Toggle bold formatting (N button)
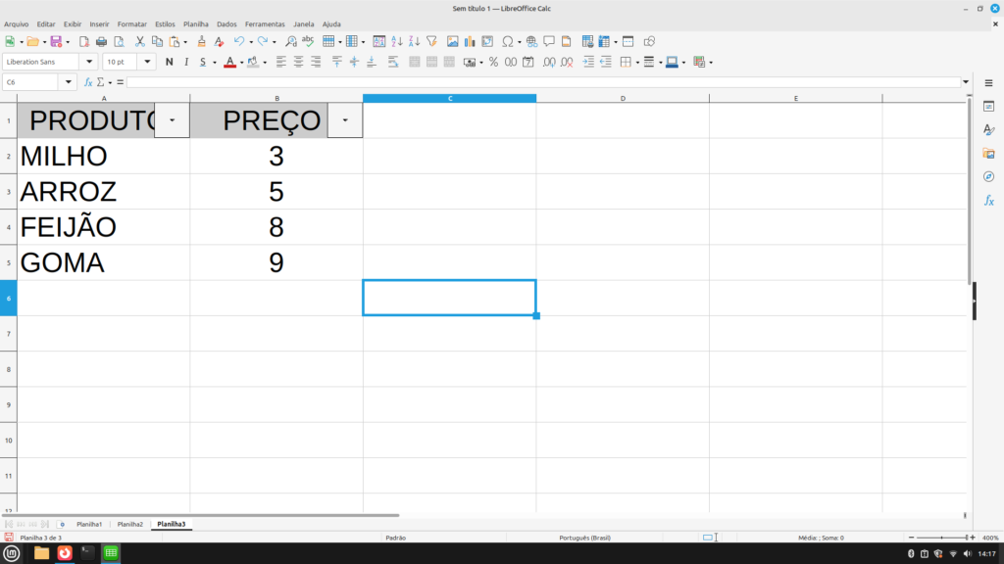This screenshot has width=1004, height=564. click(169, 62)
